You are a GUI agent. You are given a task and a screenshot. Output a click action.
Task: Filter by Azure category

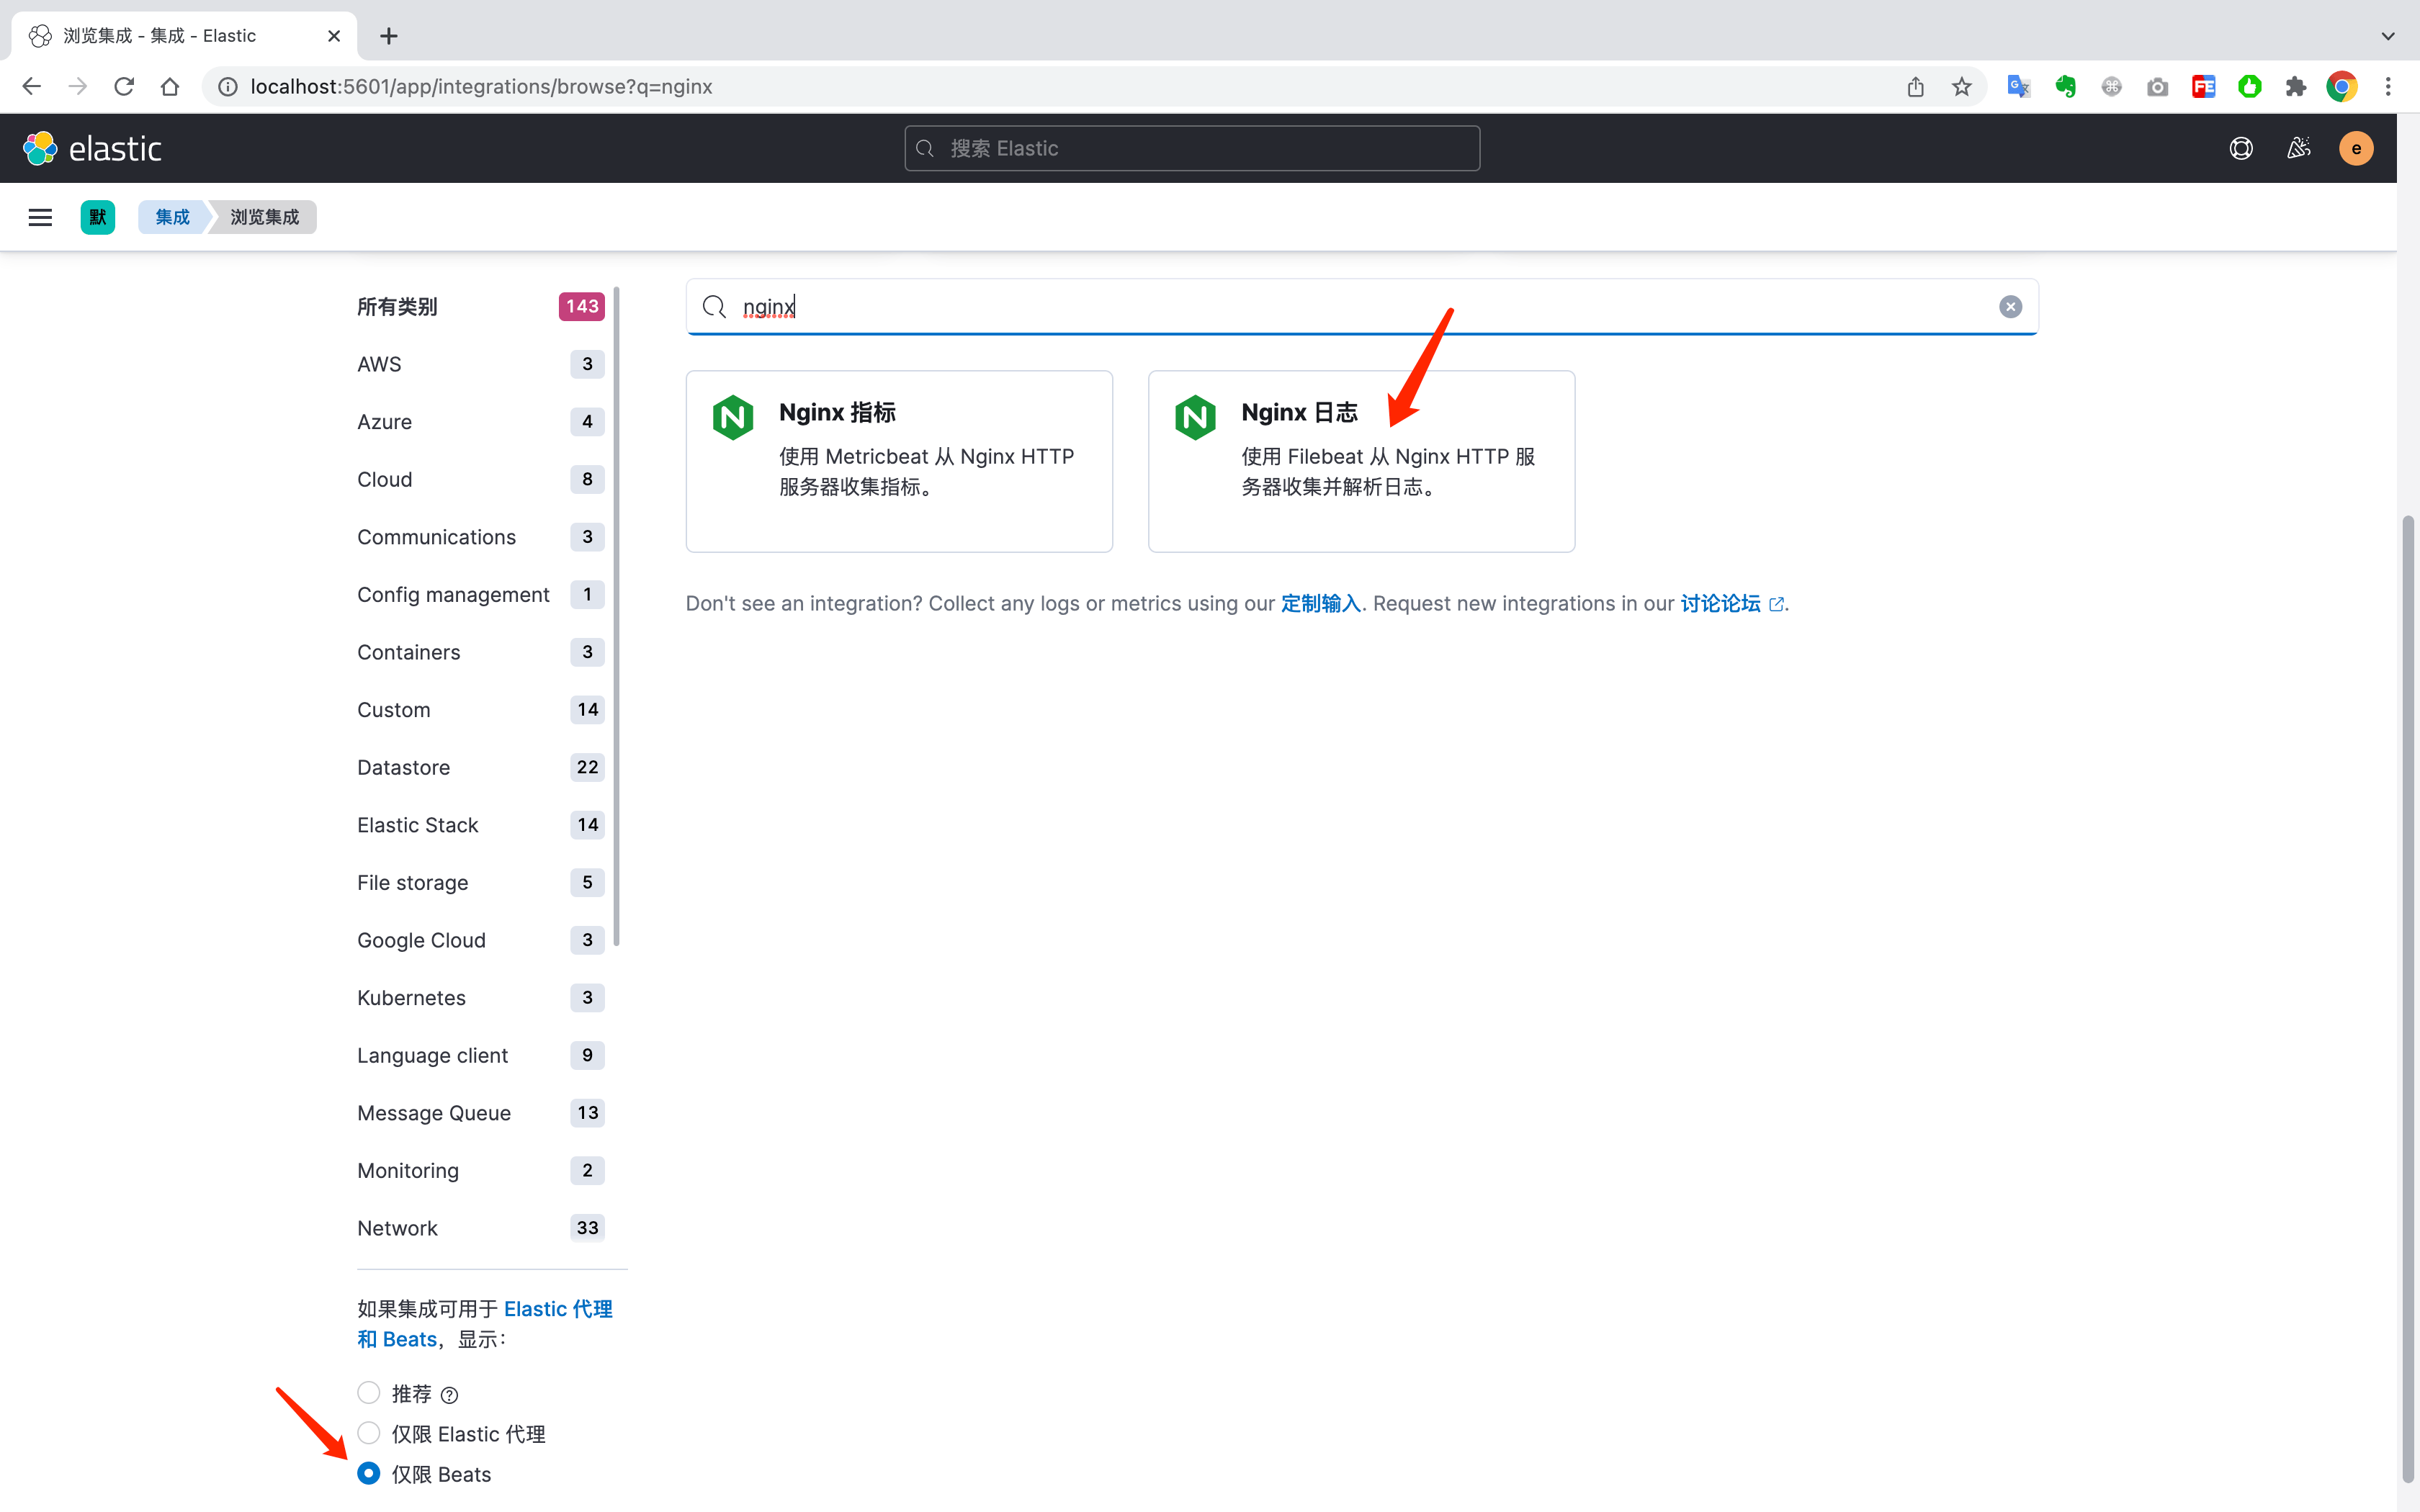(481, 422)
